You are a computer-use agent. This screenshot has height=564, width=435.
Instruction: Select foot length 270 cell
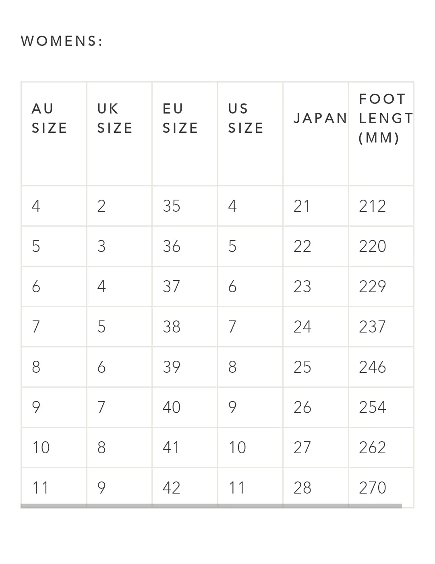(x=381, y=486)
